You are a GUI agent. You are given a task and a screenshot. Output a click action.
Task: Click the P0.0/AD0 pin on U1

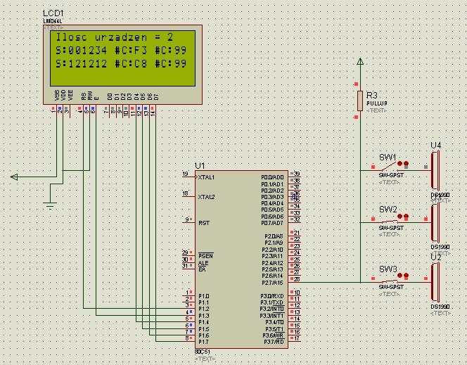point(272,177)
